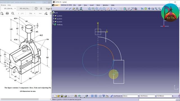Expand Trim tool sub-options arrow

coord(75,10)
